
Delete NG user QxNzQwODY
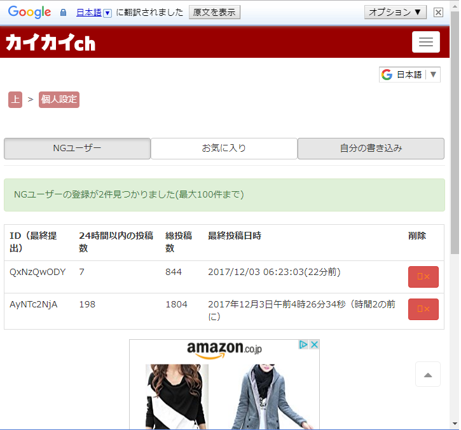(x=423, y=277)
